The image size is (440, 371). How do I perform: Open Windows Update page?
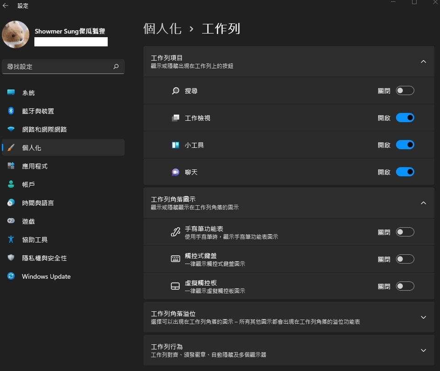[63, 276]
